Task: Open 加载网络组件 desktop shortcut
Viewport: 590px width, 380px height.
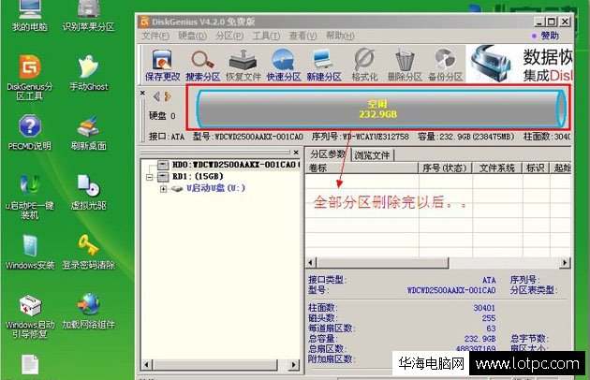Action: coord(88,312)
